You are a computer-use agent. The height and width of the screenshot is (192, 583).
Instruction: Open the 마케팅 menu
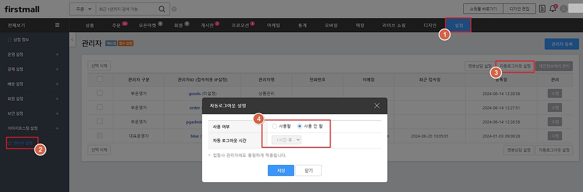coord(273,25)
